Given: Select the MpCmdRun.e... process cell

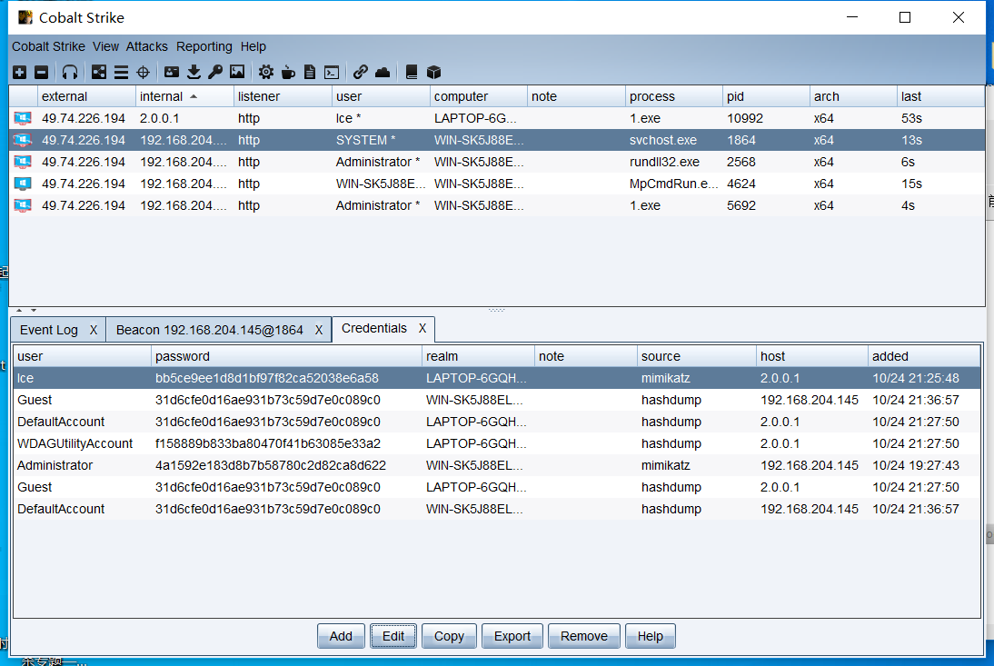Looking at the screenshot, I should click(x=673, y=184).
